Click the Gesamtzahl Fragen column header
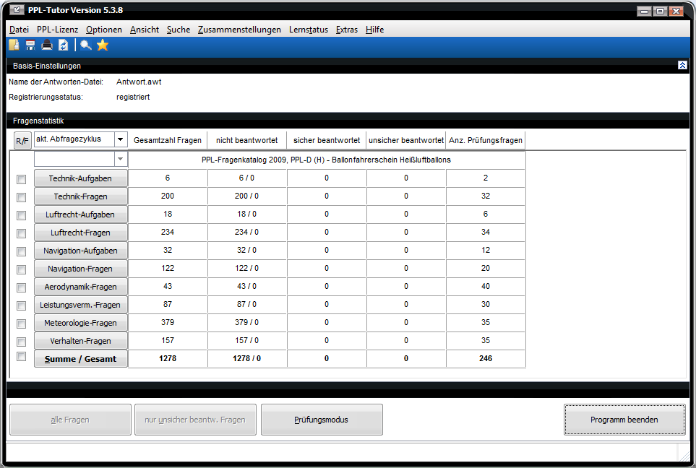696x468 pixels. click(x=168, y=140)
